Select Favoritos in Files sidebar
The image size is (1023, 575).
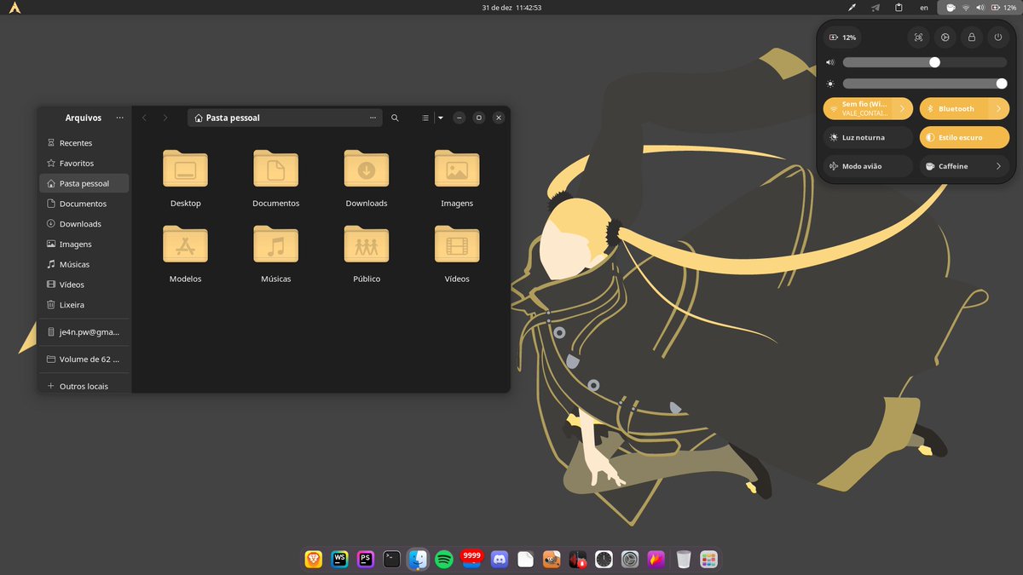pos(84,163)
